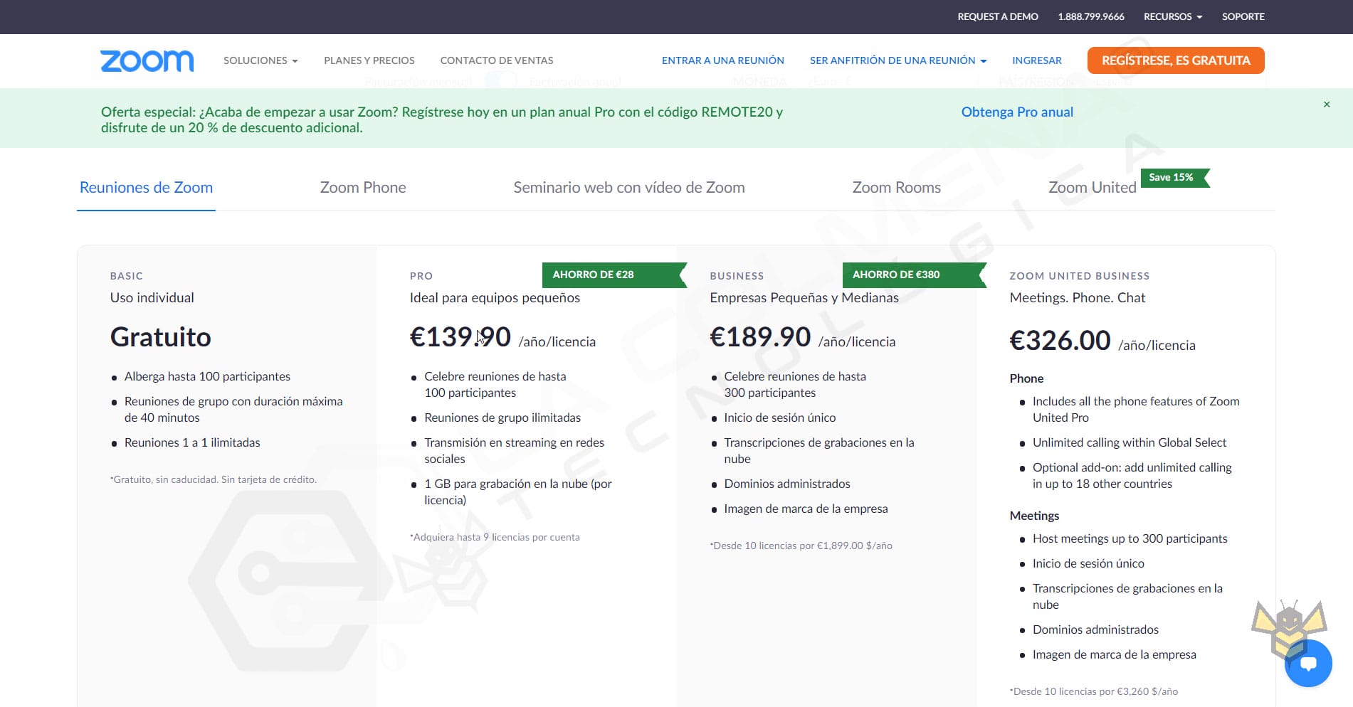1353x707 pixels.
Task: Open Planes y Precios menu item
Action: tap(369, 61)
